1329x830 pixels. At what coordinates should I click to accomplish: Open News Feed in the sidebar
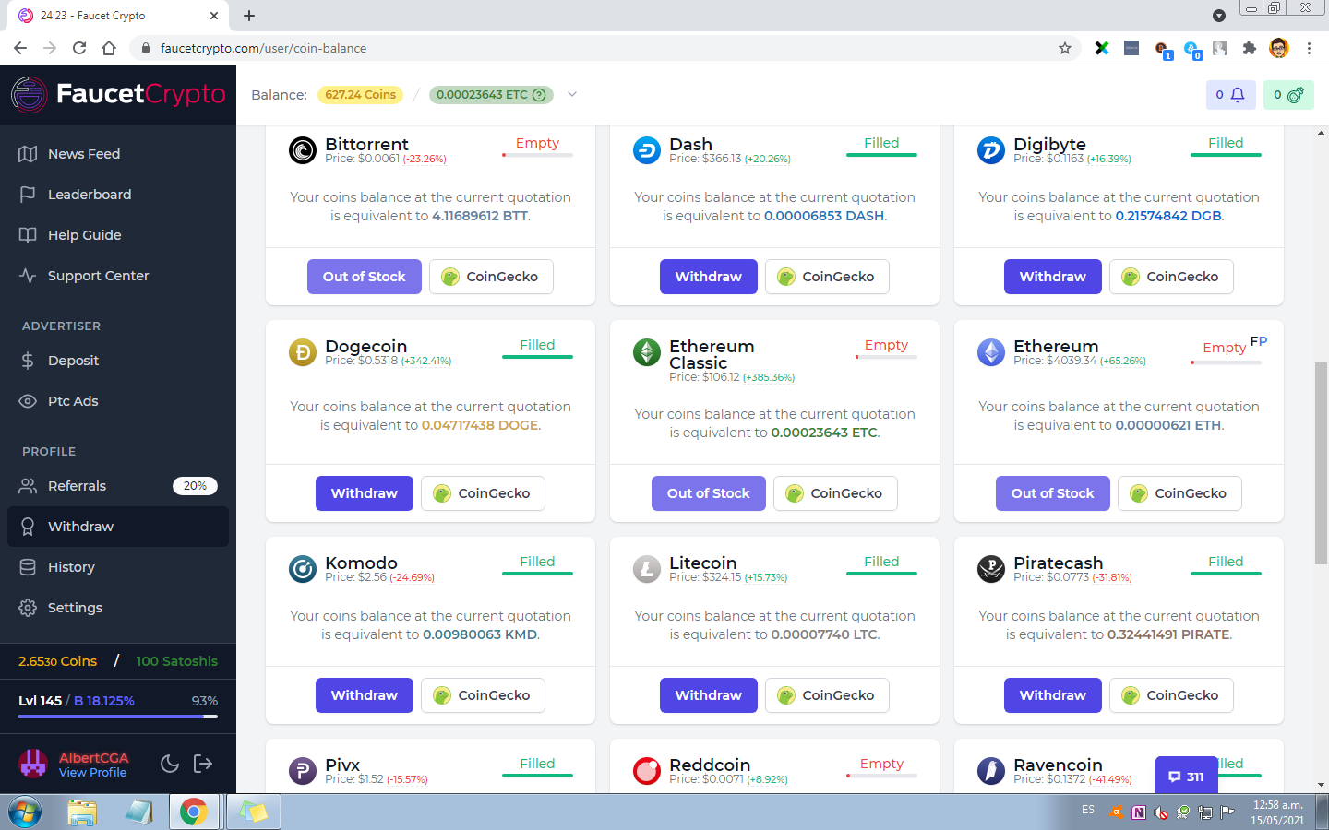coord(118,154)
